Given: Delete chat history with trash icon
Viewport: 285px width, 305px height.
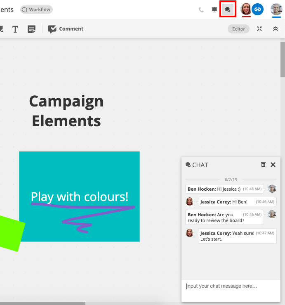Looking at the screenshot, I should pos(263,165).
